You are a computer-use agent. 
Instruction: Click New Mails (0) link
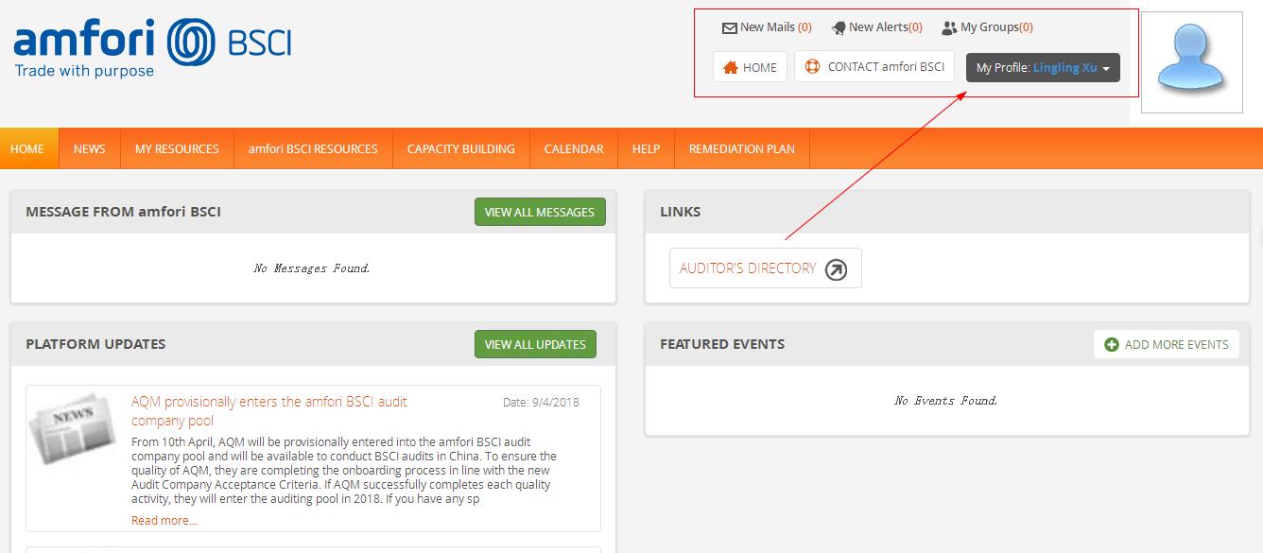[767, 27]
